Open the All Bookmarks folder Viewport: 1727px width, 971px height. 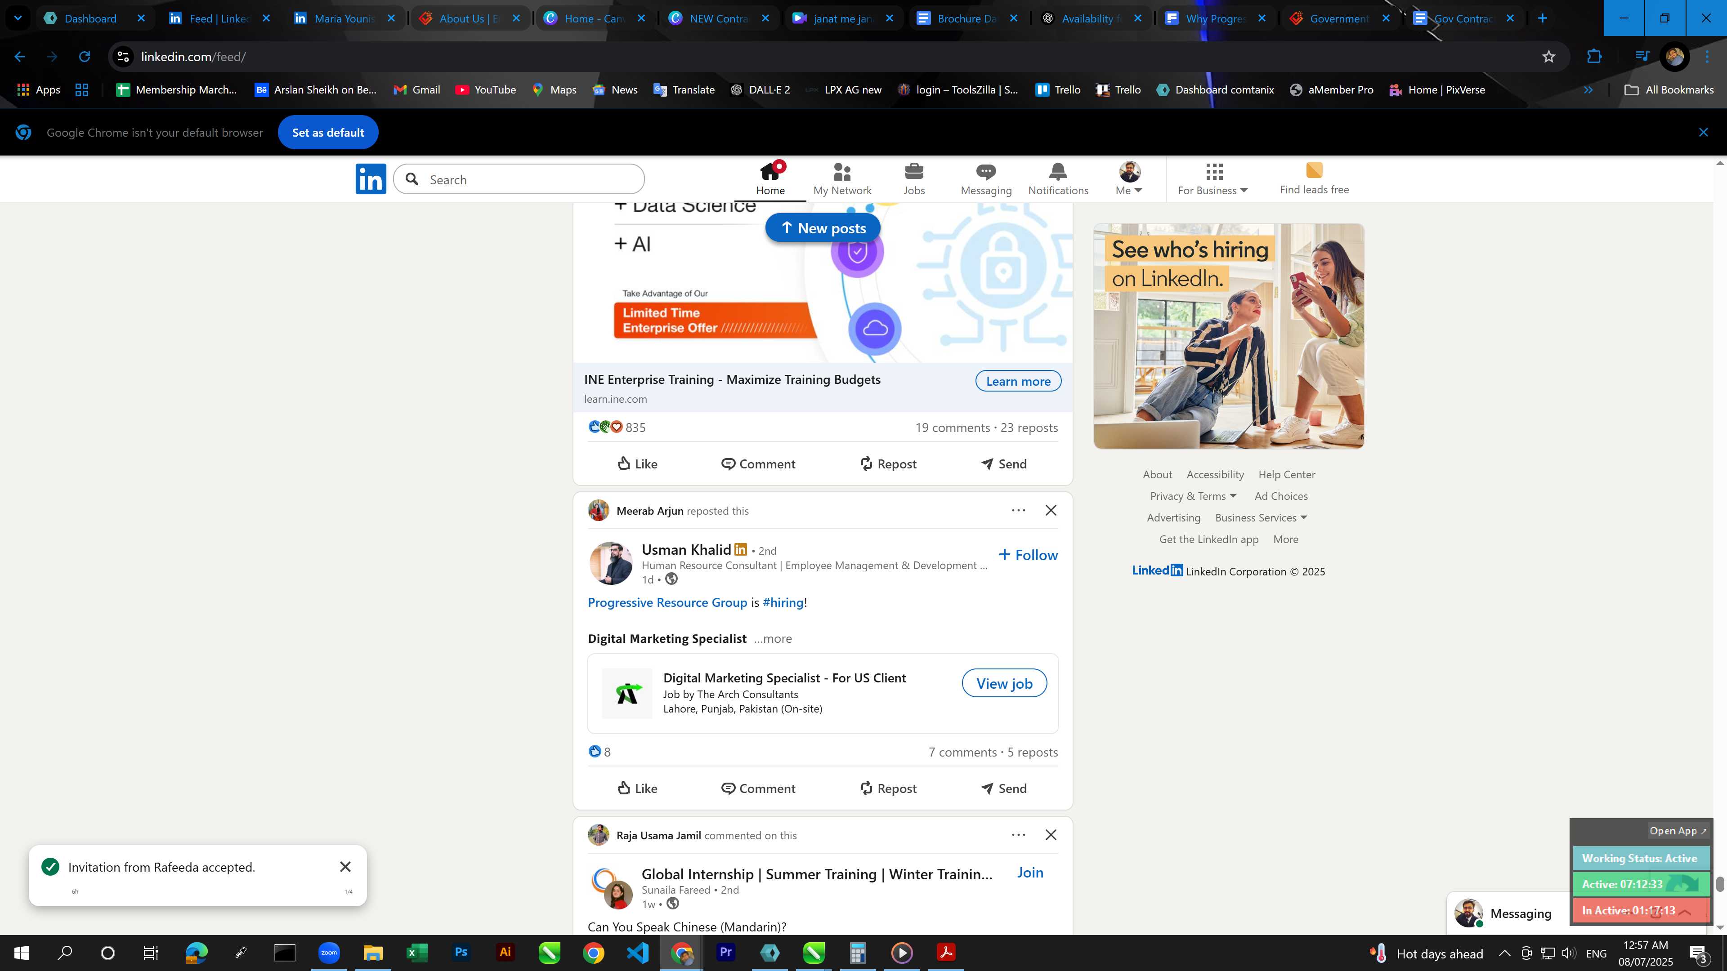[1669, 90]
